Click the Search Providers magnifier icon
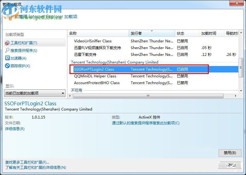This screenshot has width=246, height=175. pyautogui.click(x=7, y=50)
